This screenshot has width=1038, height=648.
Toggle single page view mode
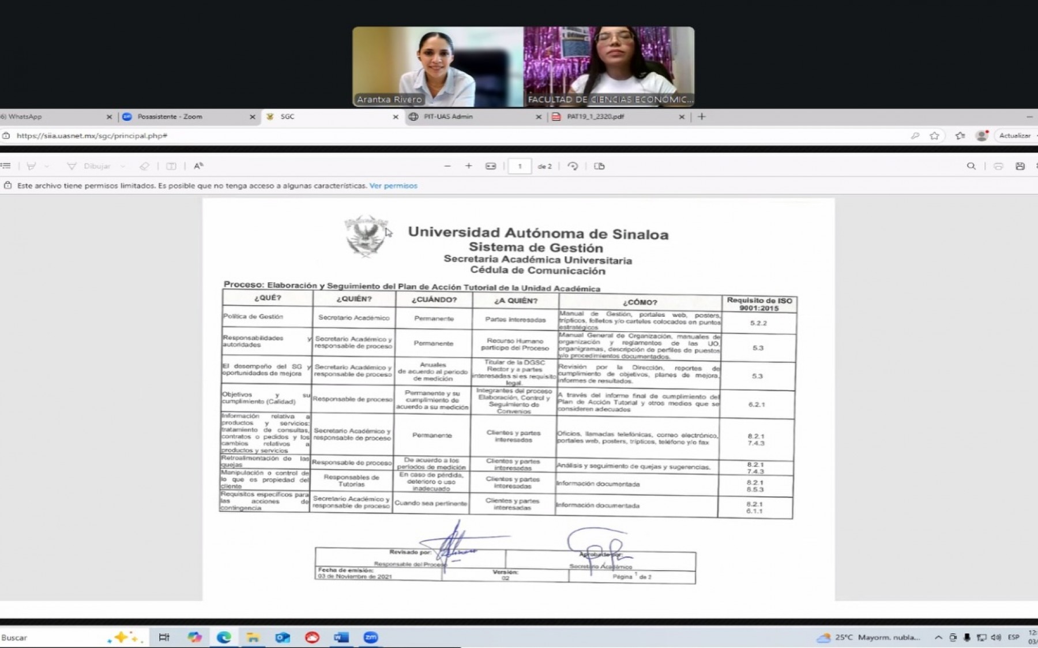pos(600,166)
